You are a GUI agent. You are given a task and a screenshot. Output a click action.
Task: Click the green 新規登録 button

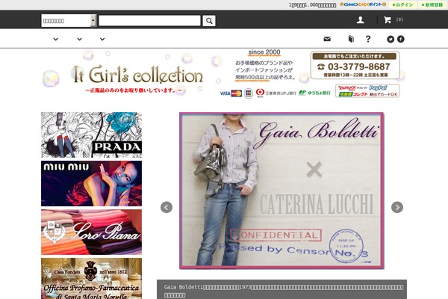click(432, 5)
